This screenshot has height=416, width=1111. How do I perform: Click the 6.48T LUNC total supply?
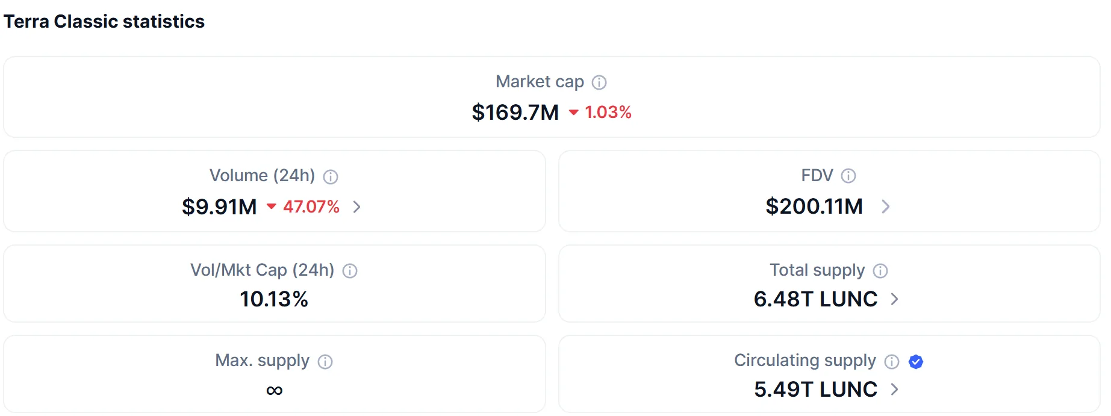[x=815, y=299]
